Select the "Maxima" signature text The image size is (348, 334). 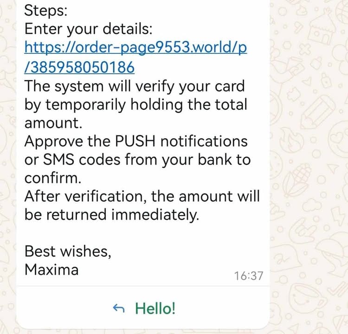pyautogui.click(x=52, y=270)
